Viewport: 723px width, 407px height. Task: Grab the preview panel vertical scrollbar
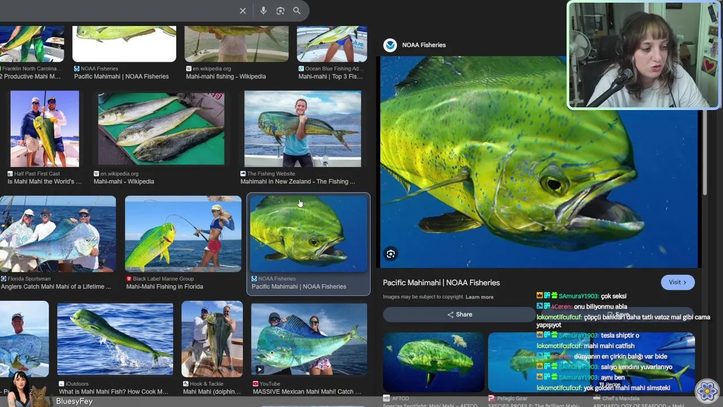(x=704, y=154)
